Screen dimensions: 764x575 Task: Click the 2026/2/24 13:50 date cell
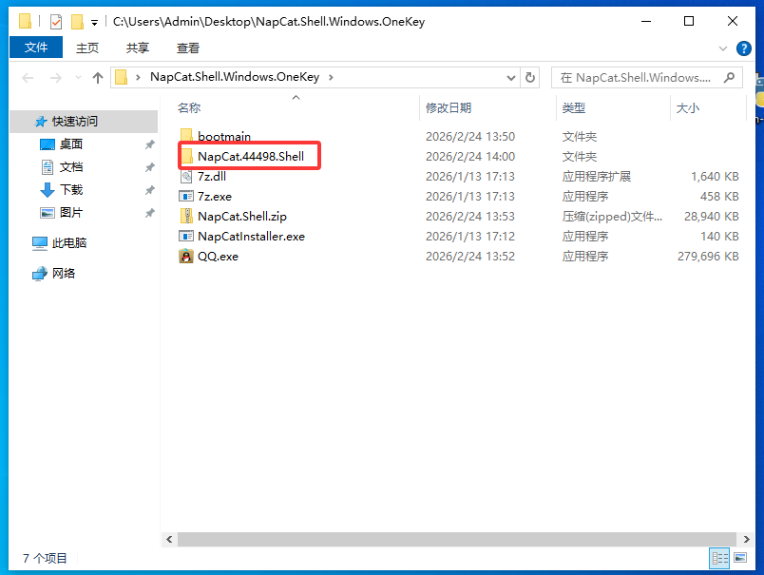470,137
